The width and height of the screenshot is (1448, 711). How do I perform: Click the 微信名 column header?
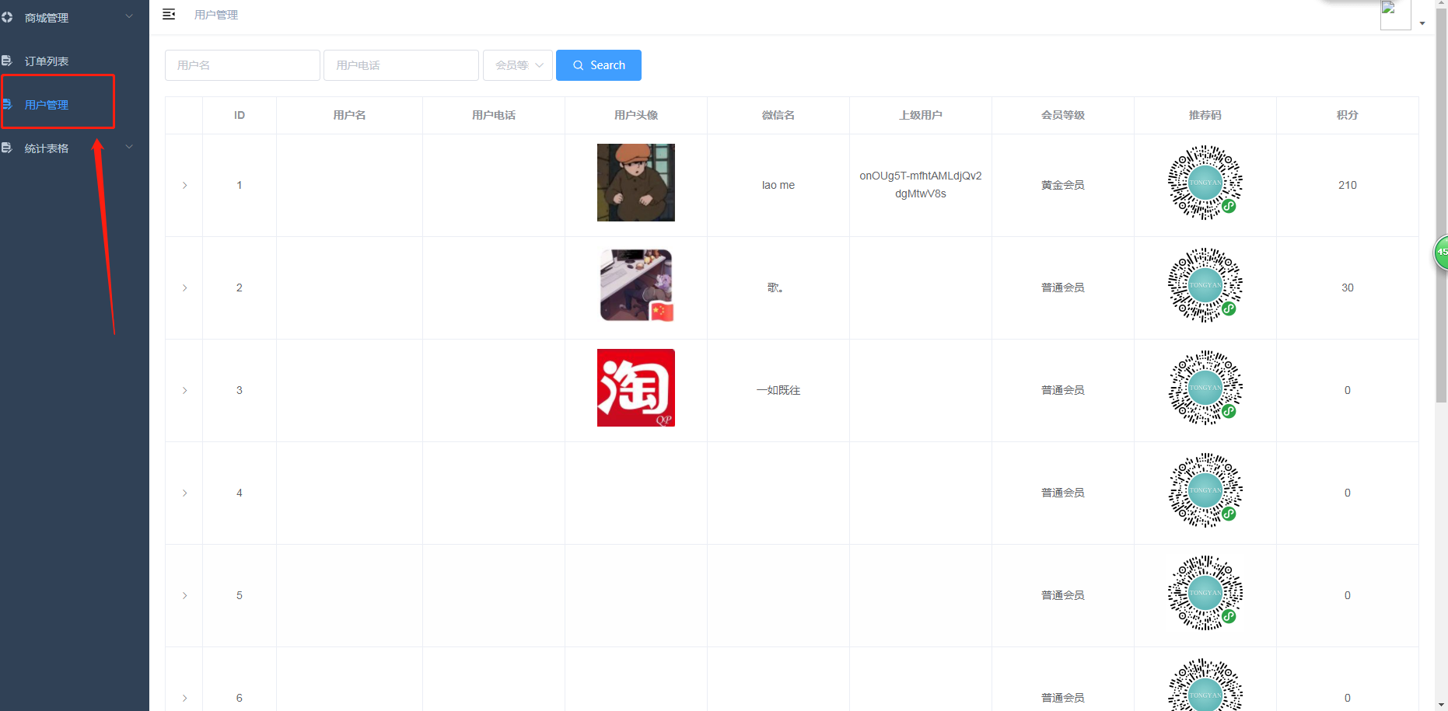tap(778, 115)
